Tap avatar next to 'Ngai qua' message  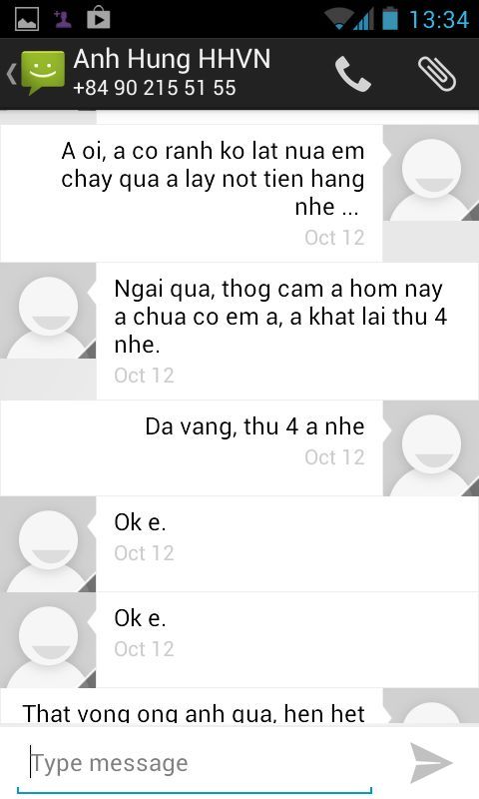pyautogui.click(x=48, y=311)
